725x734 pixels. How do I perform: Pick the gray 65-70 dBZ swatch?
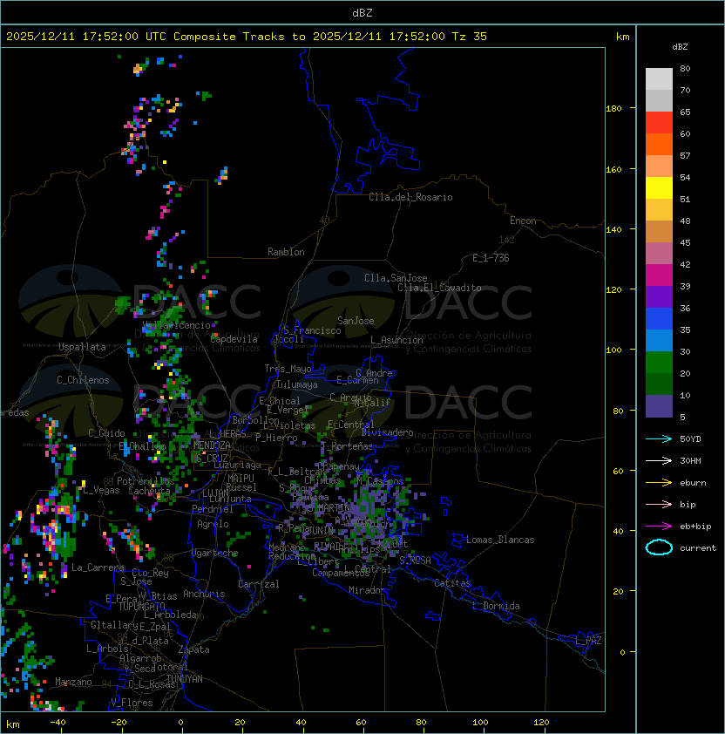coord(659,100)
